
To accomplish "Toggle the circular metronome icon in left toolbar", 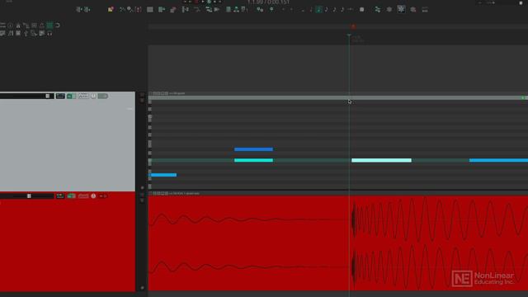I will point(11,26).
